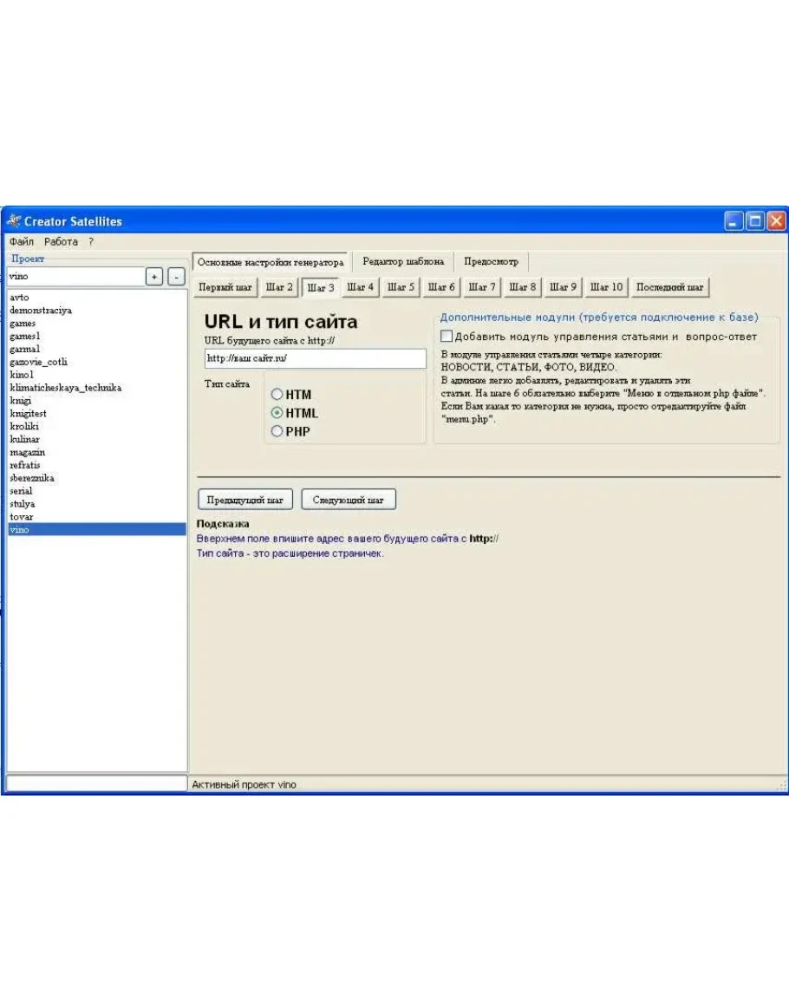Select the HTM site type radio button

point(278,395)
